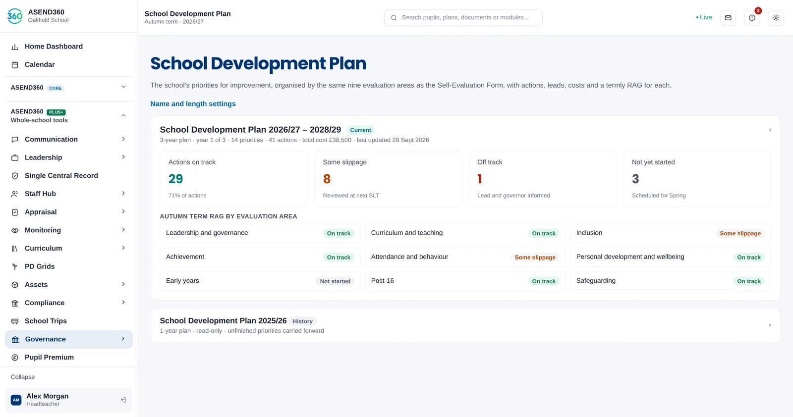Viewport: 793px width, 417px height.
Task: Go to Home Dashboard
Action: [x=69, y=47]
